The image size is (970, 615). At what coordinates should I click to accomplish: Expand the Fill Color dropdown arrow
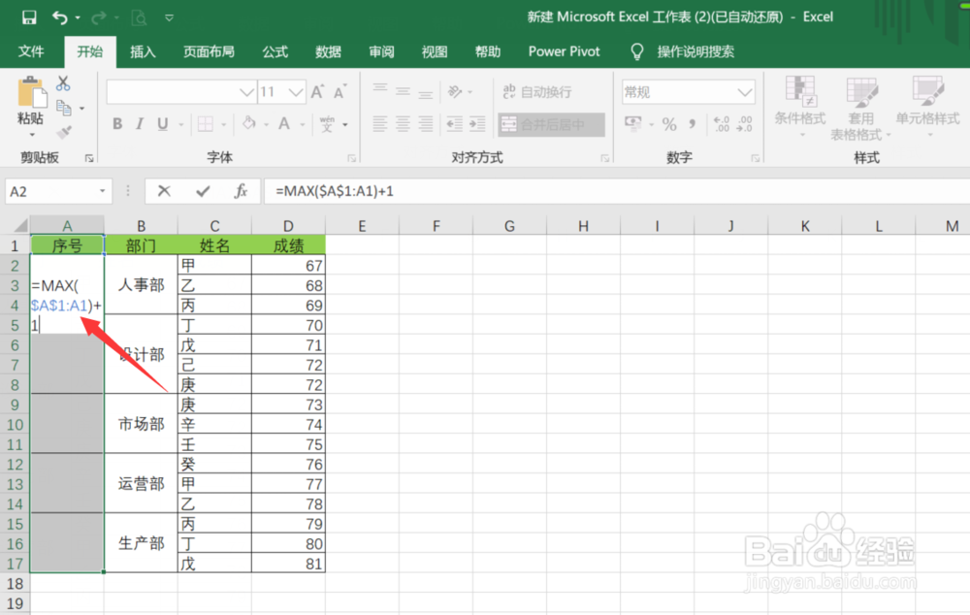(269, 124)
